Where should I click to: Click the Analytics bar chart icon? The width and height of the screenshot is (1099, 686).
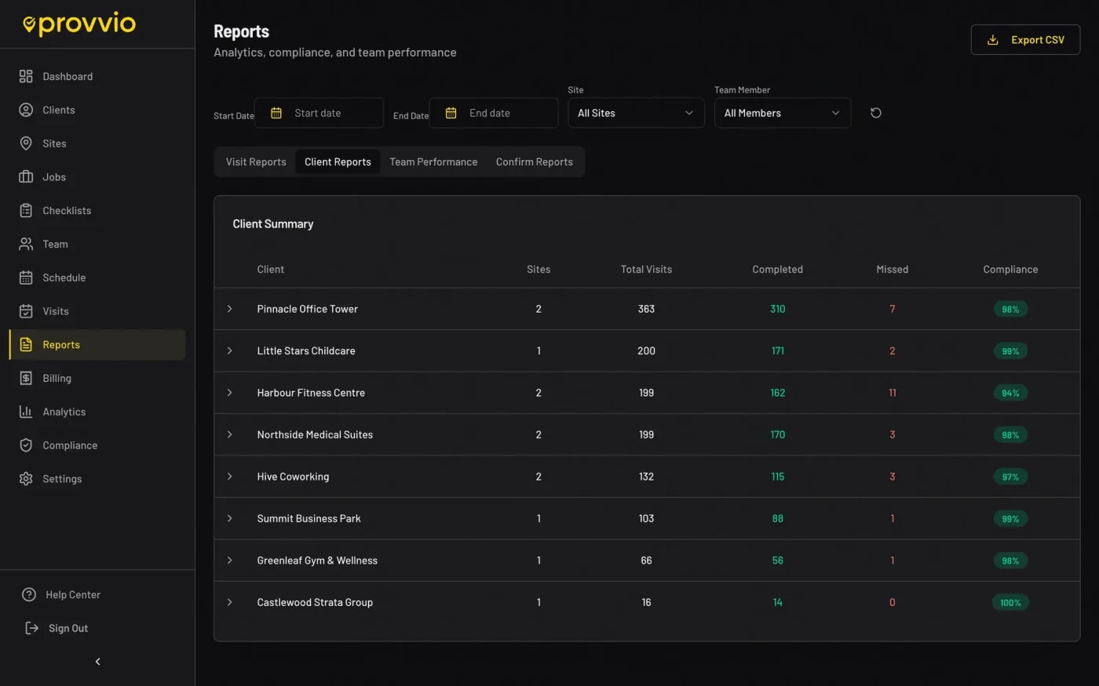pyautogui.click(x=26, y=412)
